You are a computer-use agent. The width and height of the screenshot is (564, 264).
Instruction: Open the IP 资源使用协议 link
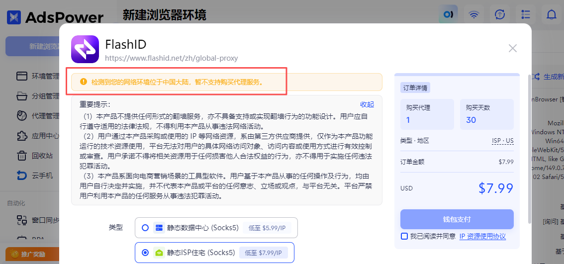[x=482, y=236]
